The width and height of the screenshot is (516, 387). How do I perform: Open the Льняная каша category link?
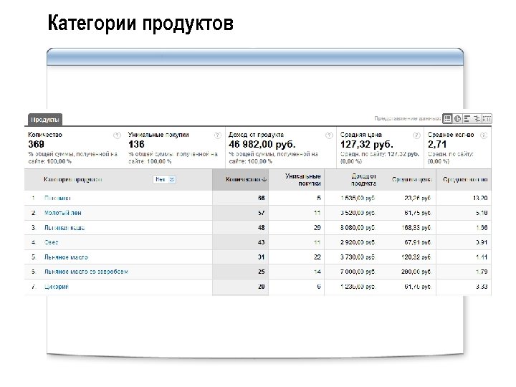[x=64, y=228]
